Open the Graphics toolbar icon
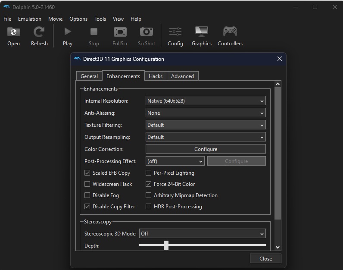Viewport: 343px width, 270px height. pos(202,32)
